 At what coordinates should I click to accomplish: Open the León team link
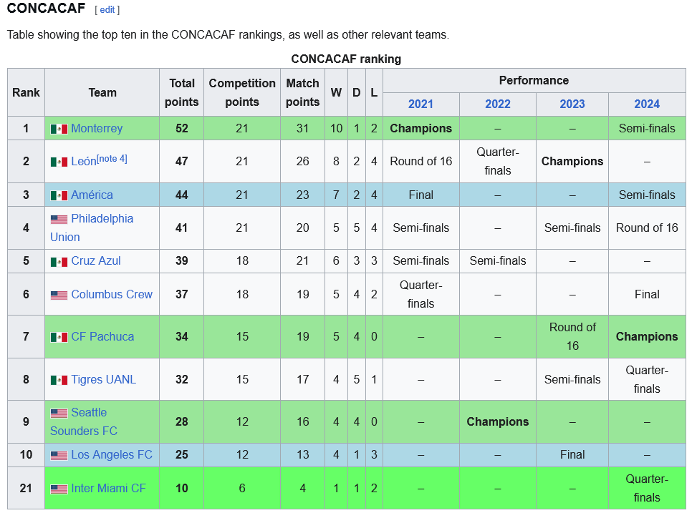pos(84,161)
